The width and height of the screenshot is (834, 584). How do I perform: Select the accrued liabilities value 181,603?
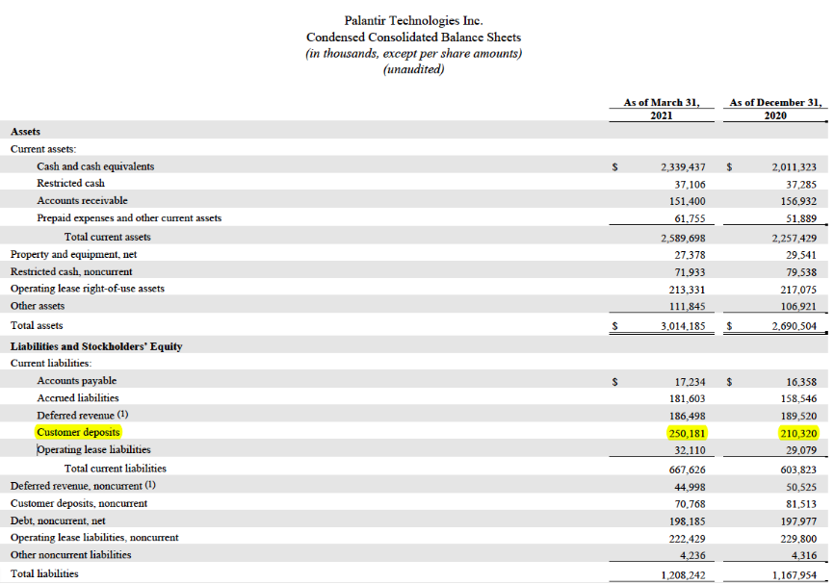point(688,398)
